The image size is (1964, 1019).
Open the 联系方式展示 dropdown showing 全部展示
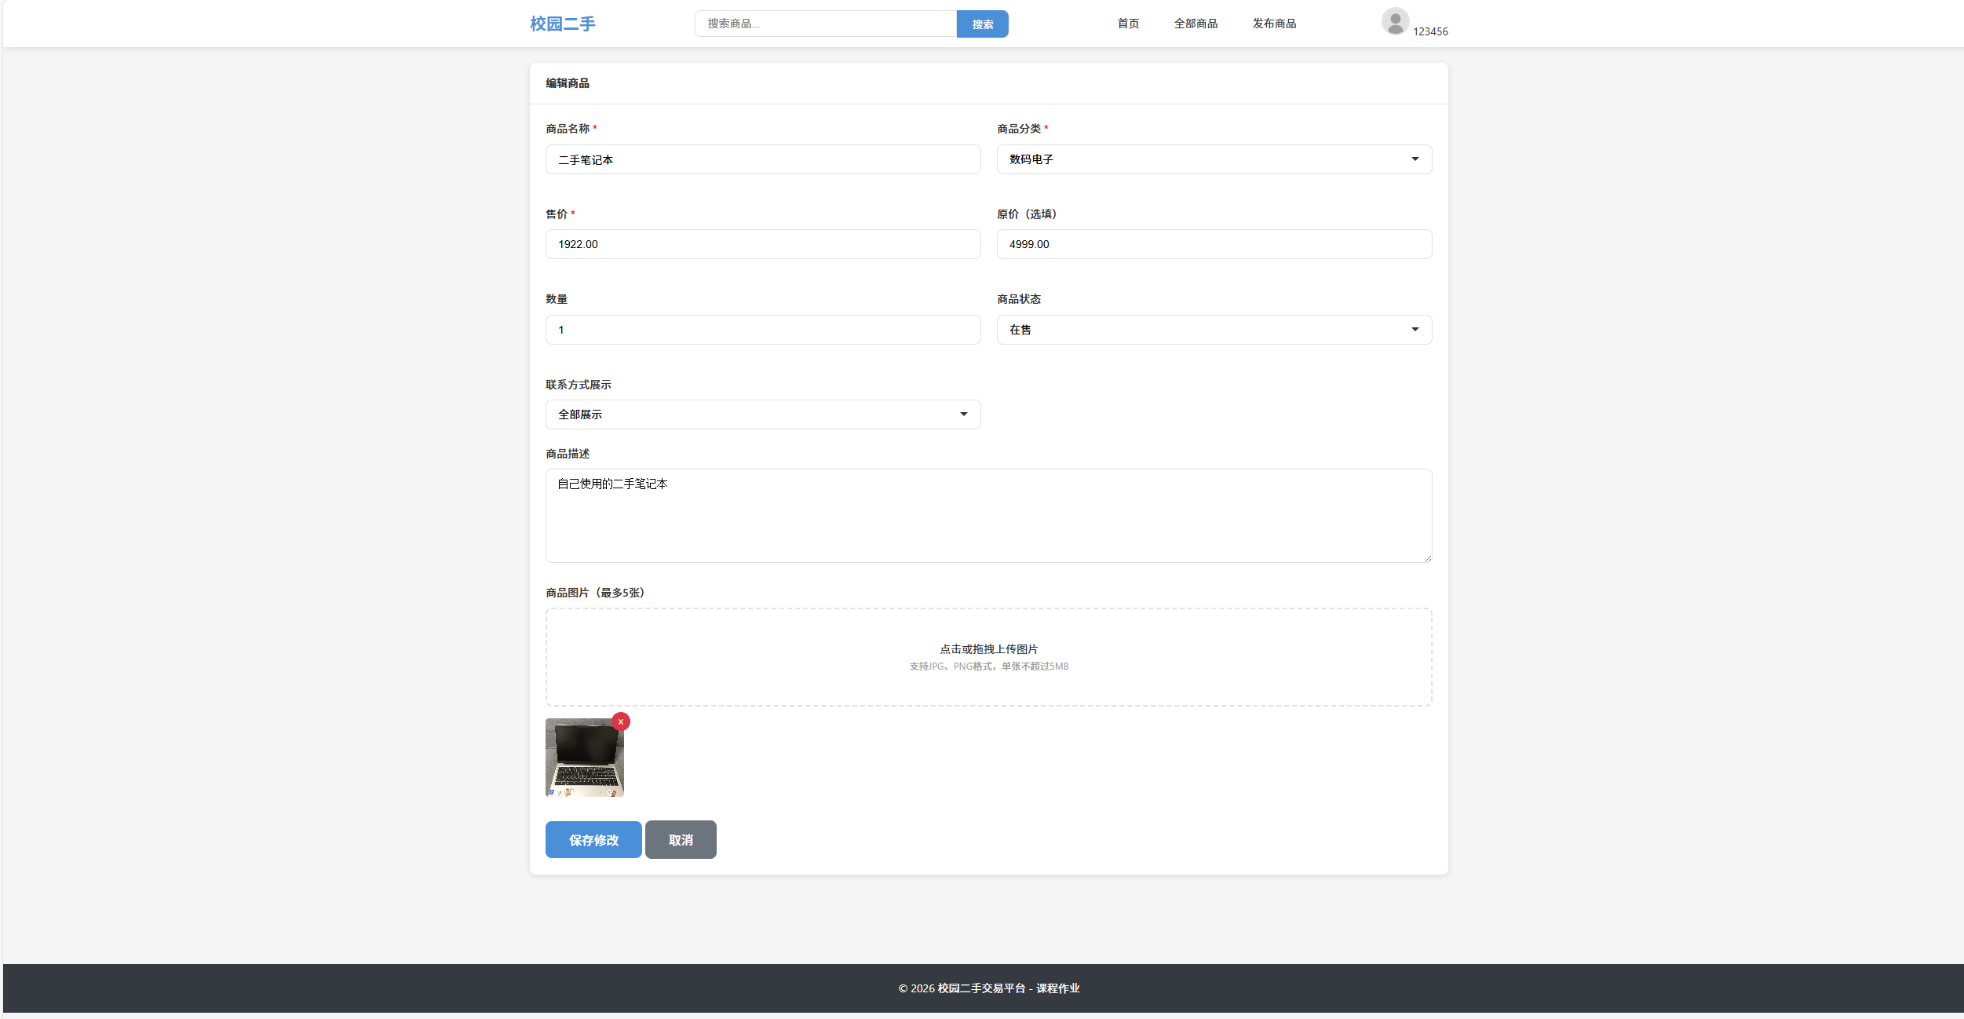click(762, 414)
